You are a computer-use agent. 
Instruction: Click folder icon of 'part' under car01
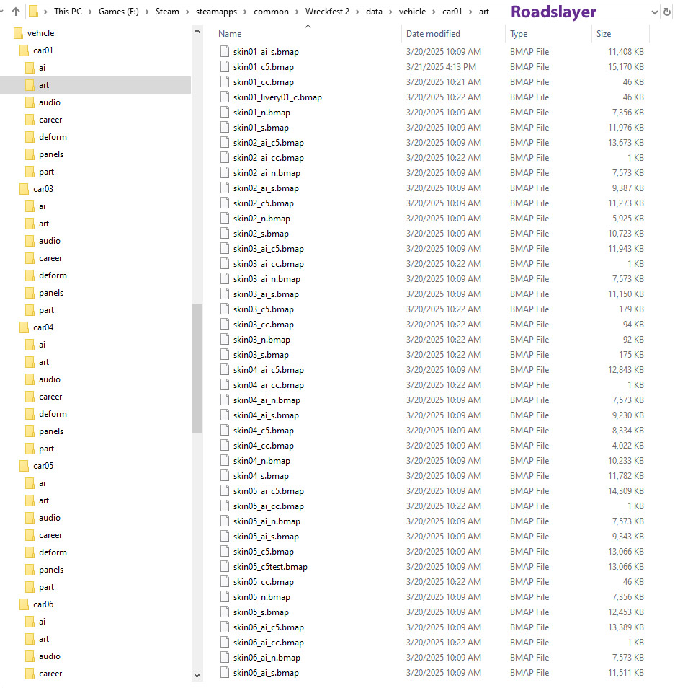30,172
